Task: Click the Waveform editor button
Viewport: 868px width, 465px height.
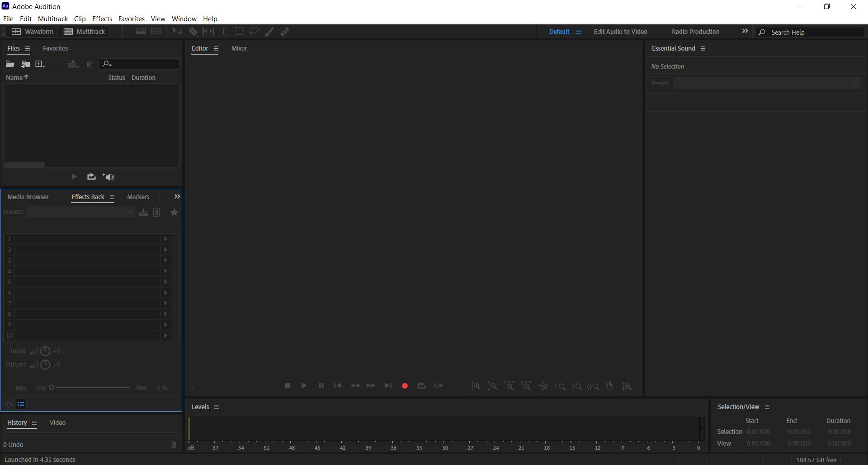Action: pos(32,32)
